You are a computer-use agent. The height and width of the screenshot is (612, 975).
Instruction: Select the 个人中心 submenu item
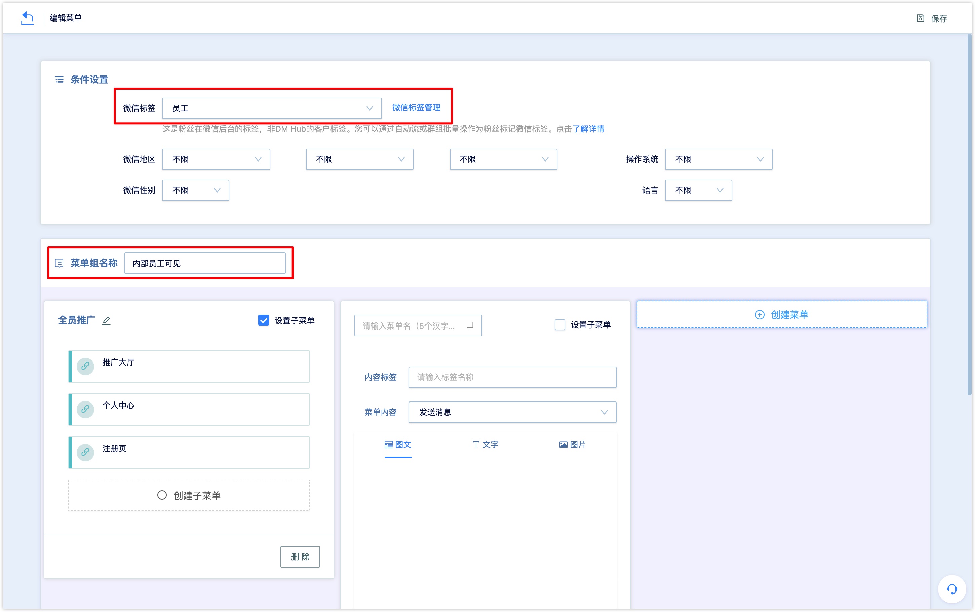tap(189, 409)
